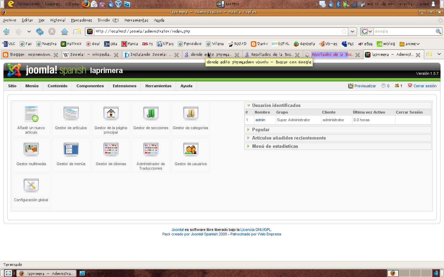This screenshot has height=277, width=444.
Task: Open the Herramientas Joomla menu
Action: tap(158, 86)
